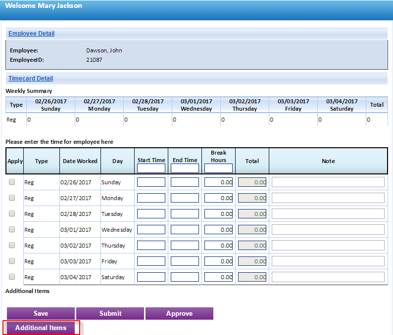Click the 'Weekly Summary' label
Screen dimensions: 393x335
pyautogui.click(x=29, y=91)
